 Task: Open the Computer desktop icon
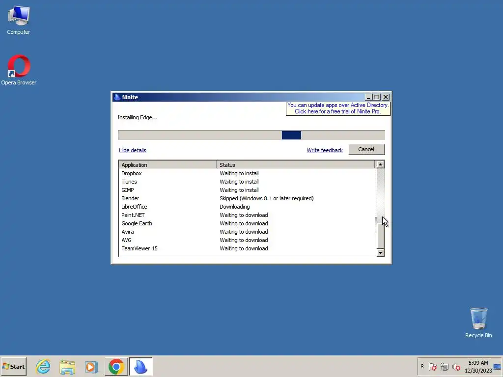coord(18,20)
